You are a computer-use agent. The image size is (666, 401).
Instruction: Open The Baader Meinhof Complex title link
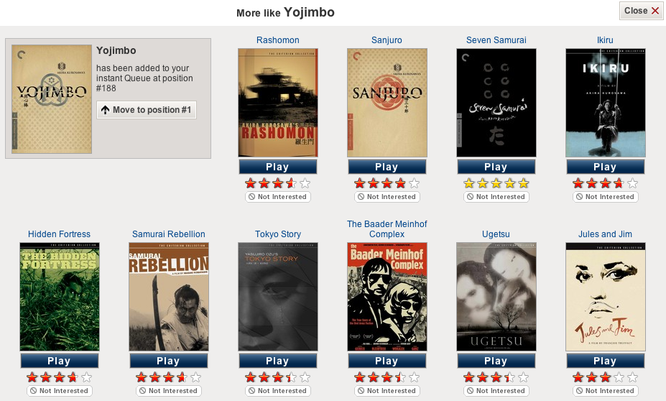coord(387,229)
